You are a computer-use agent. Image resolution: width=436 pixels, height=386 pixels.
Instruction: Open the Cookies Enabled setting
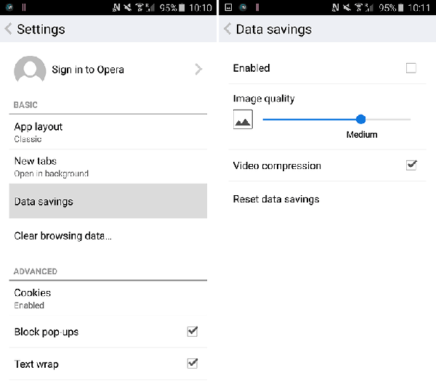pos(108,298)
